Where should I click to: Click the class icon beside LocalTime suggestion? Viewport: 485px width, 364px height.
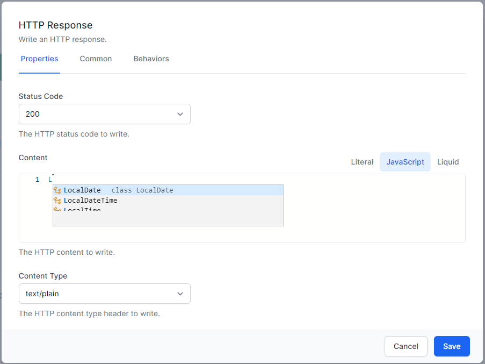58,209
